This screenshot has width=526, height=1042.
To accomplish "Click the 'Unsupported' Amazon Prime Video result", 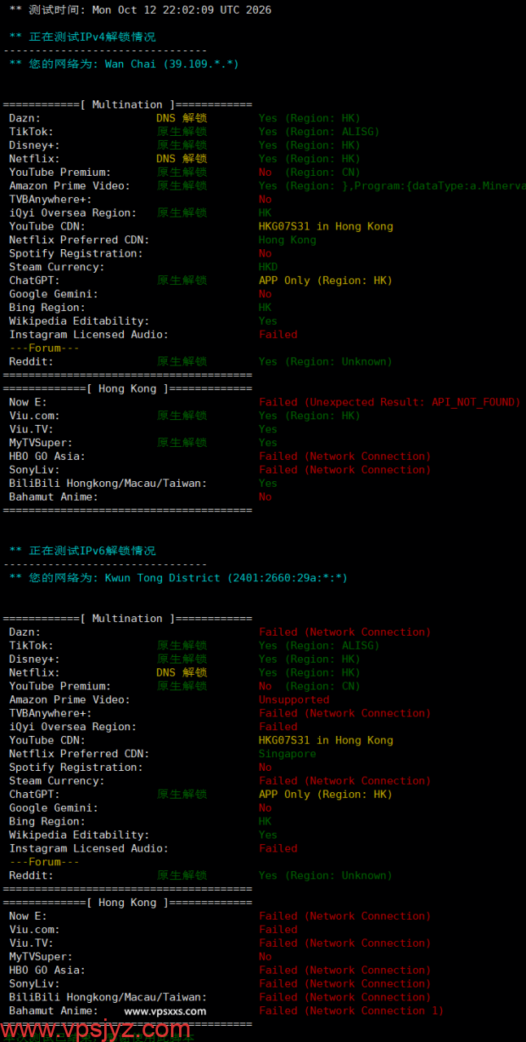I will pos(294,699).
